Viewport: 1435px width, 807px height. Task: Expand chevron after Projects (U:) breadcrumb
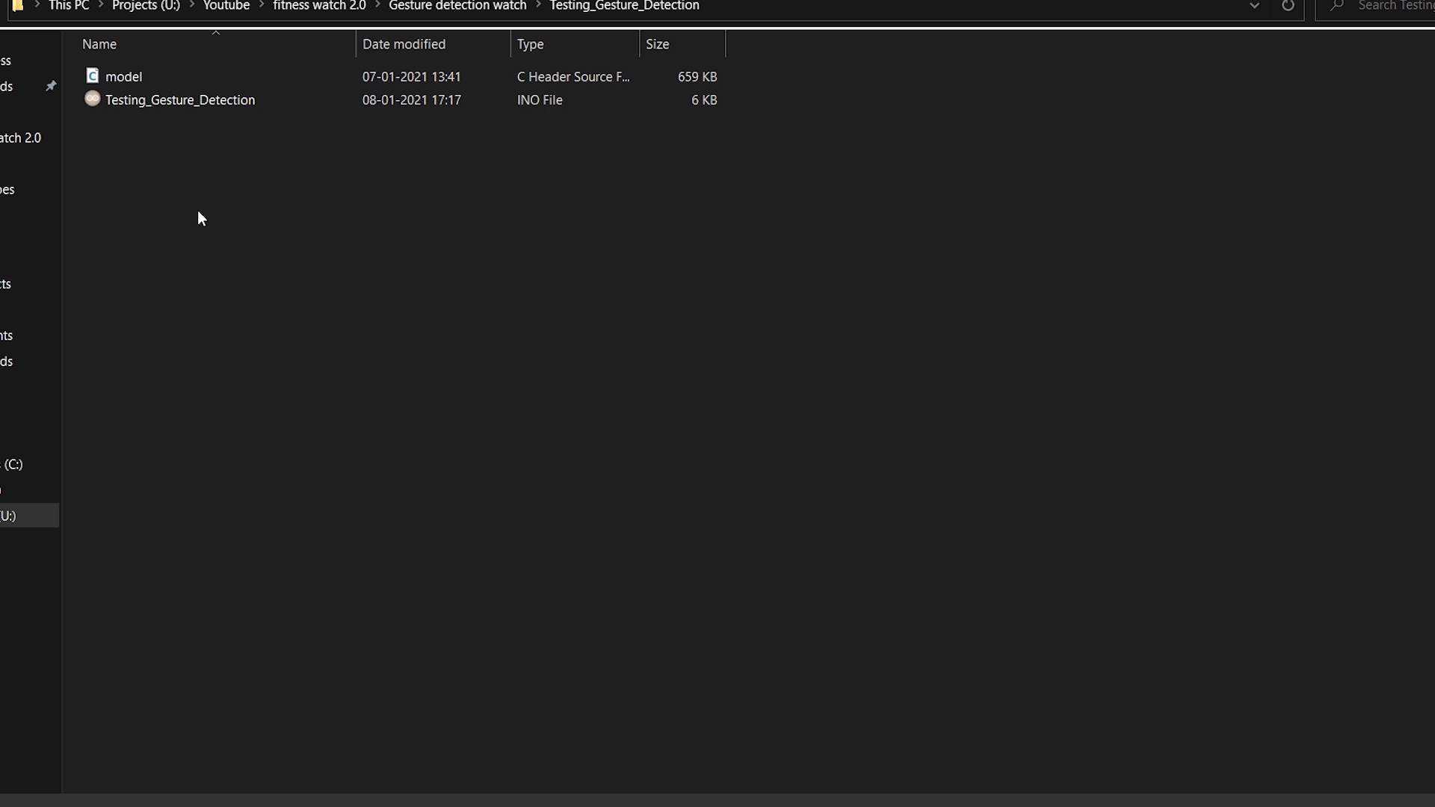191,5
